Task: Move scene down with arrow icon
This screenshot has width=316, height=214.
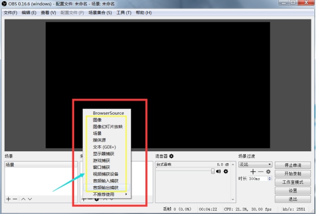Action: point(30,199)
